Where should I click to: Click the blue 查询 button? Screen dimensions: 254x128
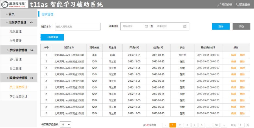221,26
